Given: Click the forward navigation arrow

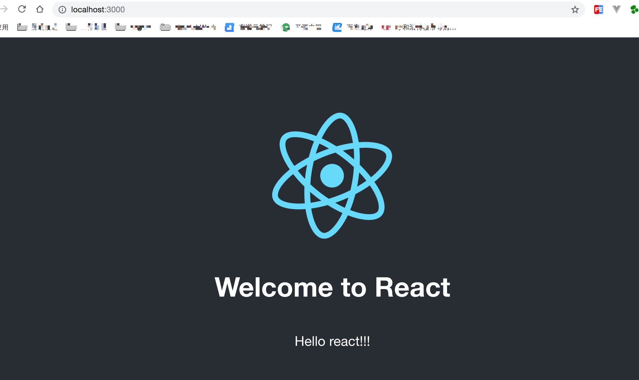Looking at the screenshot, I should tap(4, 9).
